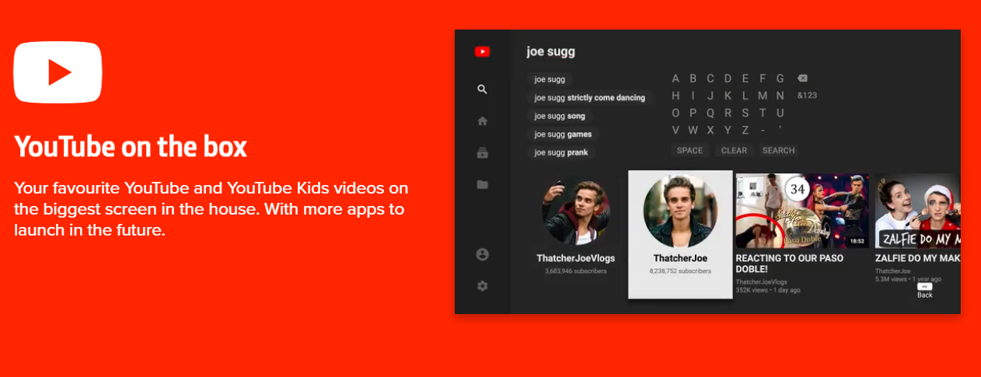Click the Back button hint

pyautogui.click(x=924, y=291)
